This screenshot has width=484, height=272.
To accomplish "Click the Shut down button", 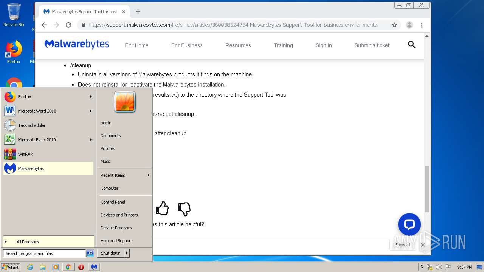I will pos(111,253).
